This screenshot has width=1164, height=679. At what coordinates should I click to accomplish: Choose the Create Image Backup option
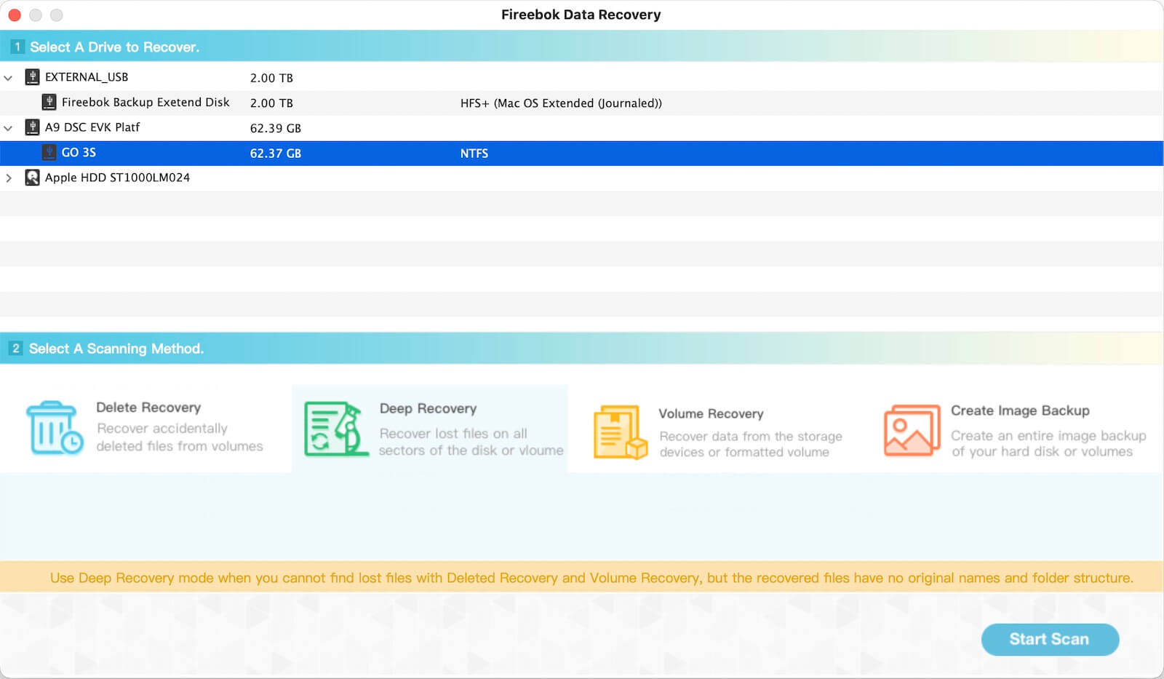click(x=1015, y=430)
